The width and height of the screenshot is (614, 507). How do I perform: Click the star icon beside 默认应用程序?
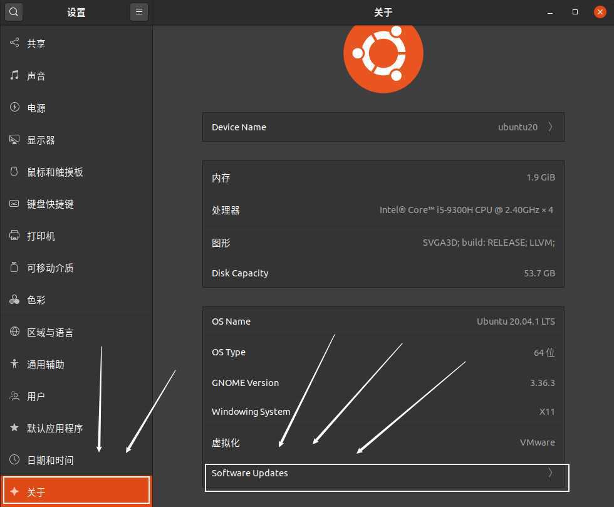pyautogui.click(x=14, y=427)
